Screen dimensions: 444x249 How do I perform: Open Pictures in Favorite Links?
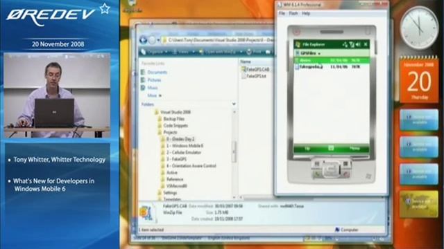click(151, 80)
